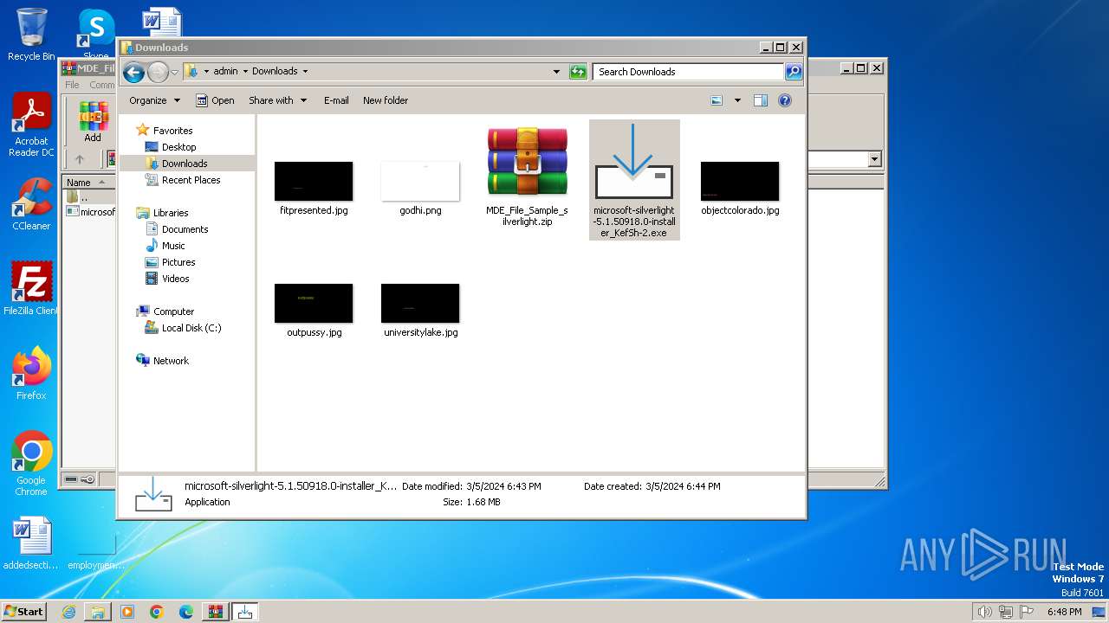The height and width of the screenshot is (623, 1109).
Task: Open the view options dropdown arrow
Action: tap(737, 100)
